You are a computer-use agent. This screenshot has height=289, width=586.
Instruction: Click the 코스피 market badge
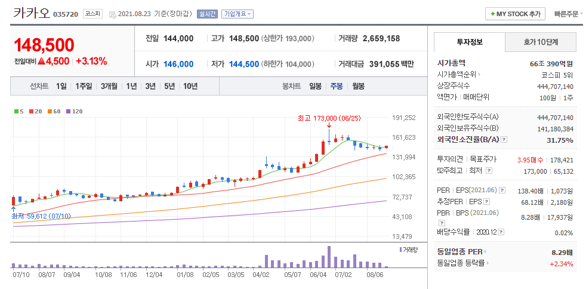92,14
